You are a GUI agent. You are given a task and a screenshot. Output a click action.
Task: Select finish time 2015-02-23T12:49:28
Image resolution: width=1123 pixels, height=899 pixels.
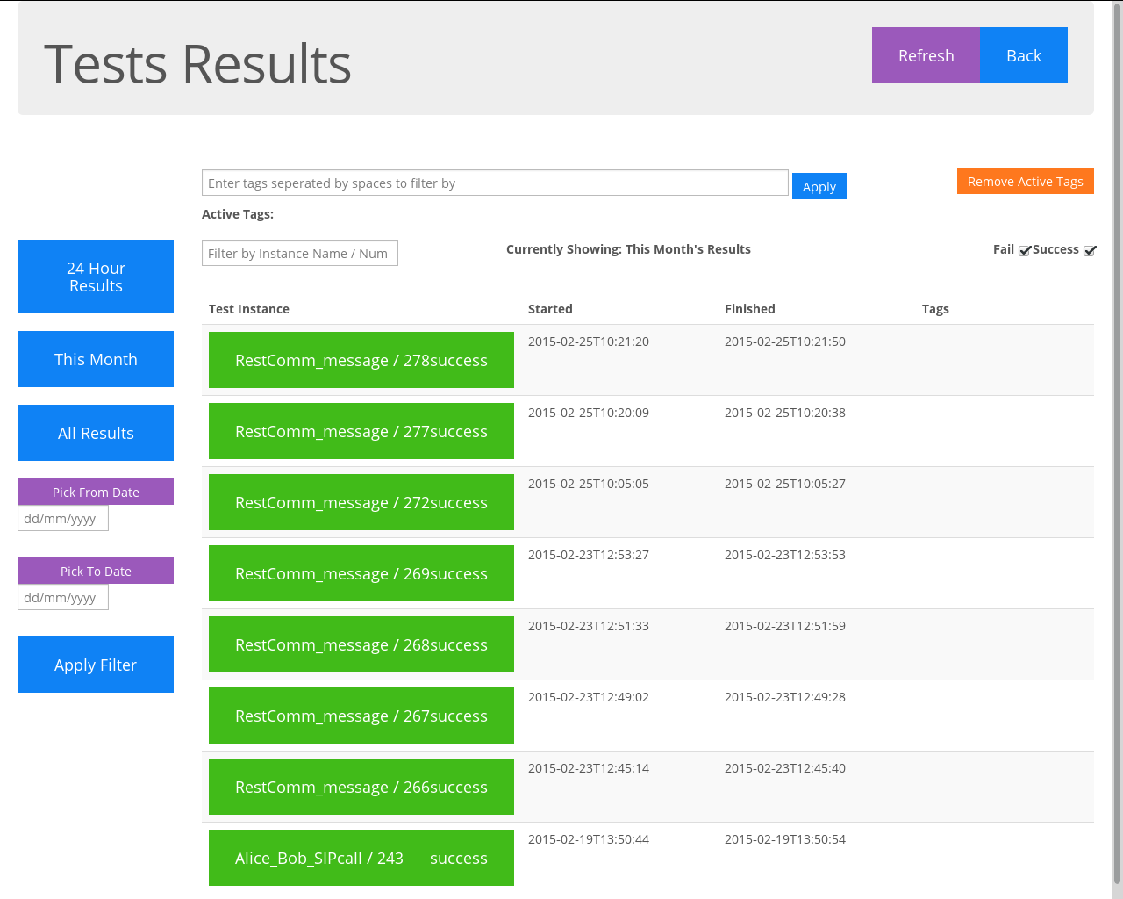785,697
